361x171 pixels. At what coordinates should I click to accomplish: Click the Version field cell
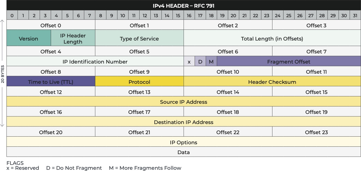[29, 39]
